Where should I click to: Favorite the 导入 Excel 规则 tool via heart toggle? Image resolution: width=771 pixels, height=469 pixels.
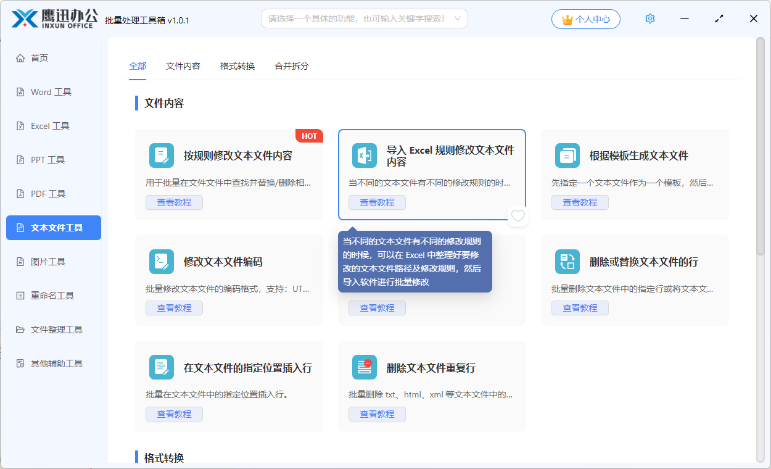[x=517, y=217]
